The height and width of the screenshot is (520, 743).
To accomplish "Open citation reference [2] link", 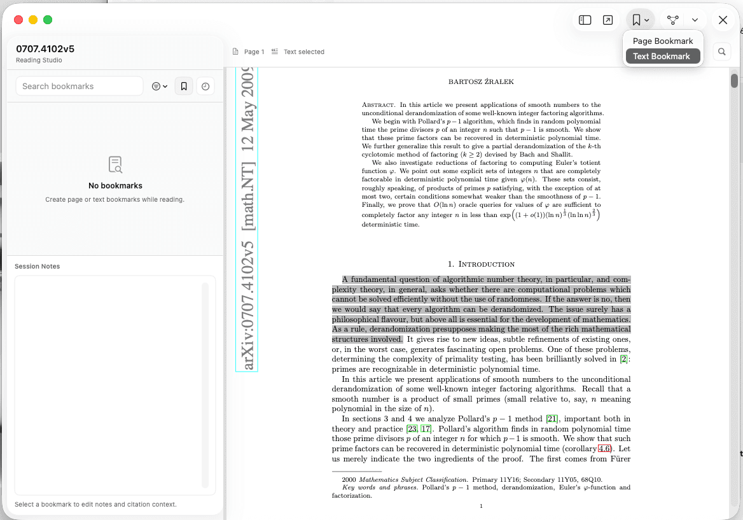I will [x=623, y=360].
